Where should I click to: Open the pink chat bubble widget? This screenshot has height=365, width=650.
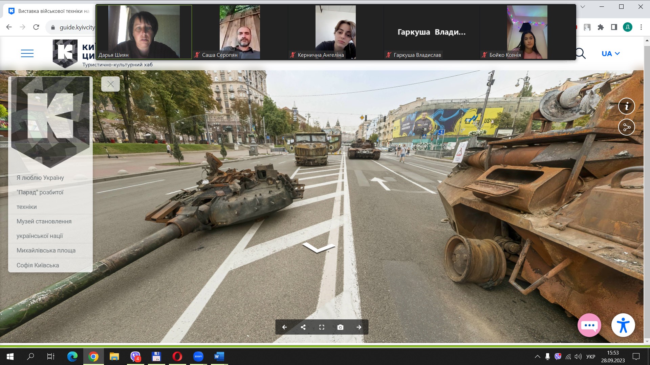click(x=589, y=325)
